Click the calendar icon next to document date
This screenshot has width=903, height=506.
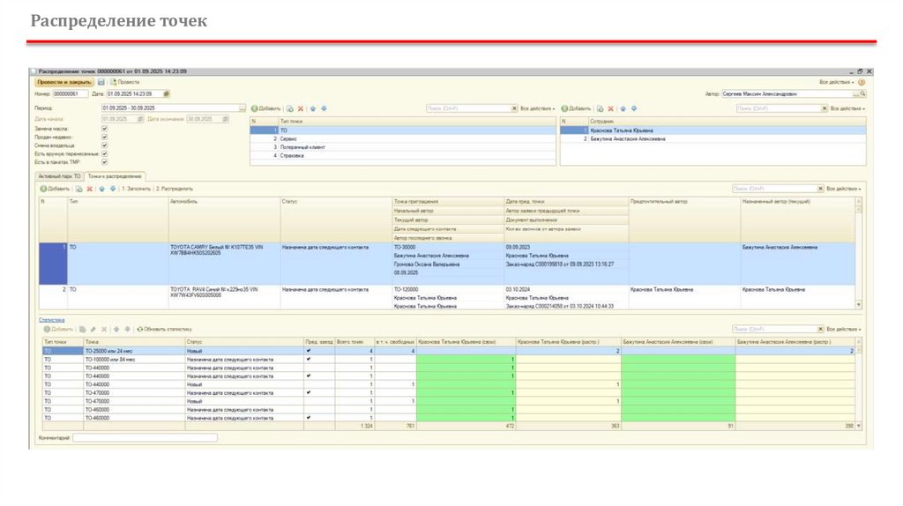click(x=167, y=93)
